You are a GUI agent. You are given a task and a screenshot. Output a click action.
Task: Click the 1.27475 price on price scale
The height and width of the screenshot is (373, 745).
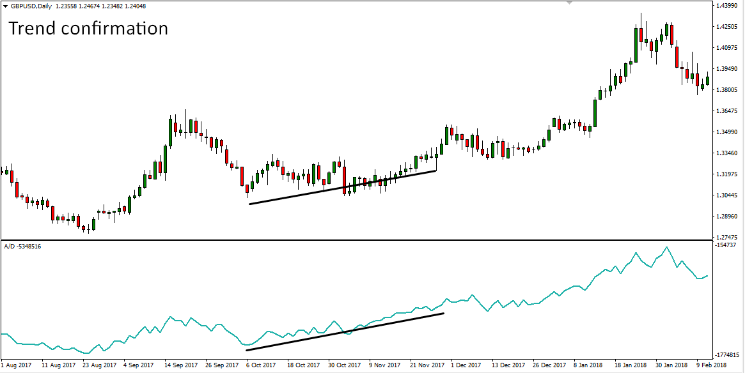[728, 237]
